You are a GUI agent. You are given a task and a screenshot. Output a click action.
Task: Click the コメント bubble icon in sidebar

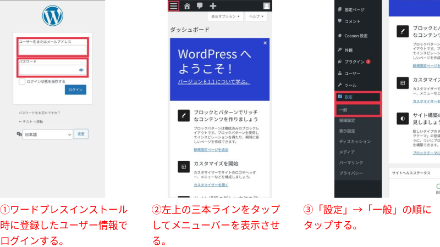tap(340, 21)
